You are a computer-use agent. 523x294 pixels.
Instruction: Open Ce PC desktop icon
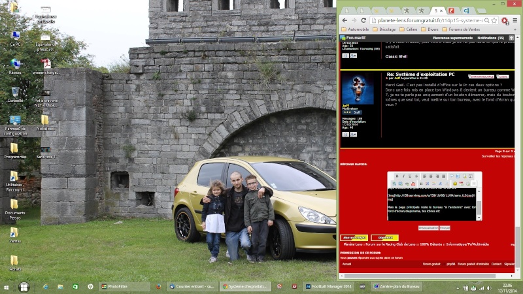(15, 39)
